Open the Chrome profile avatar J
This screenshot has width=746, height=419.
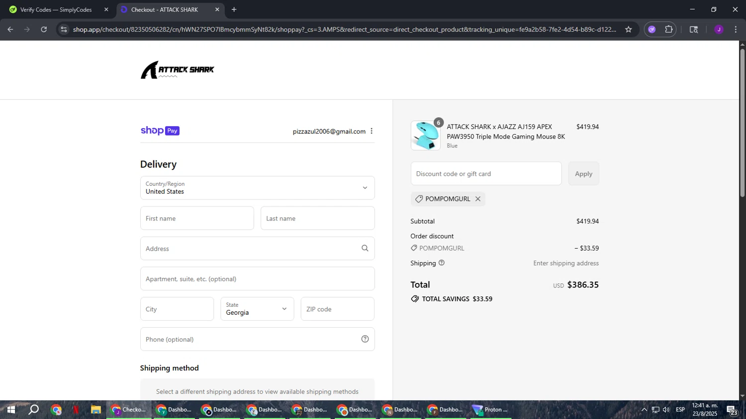click(719, 29)
